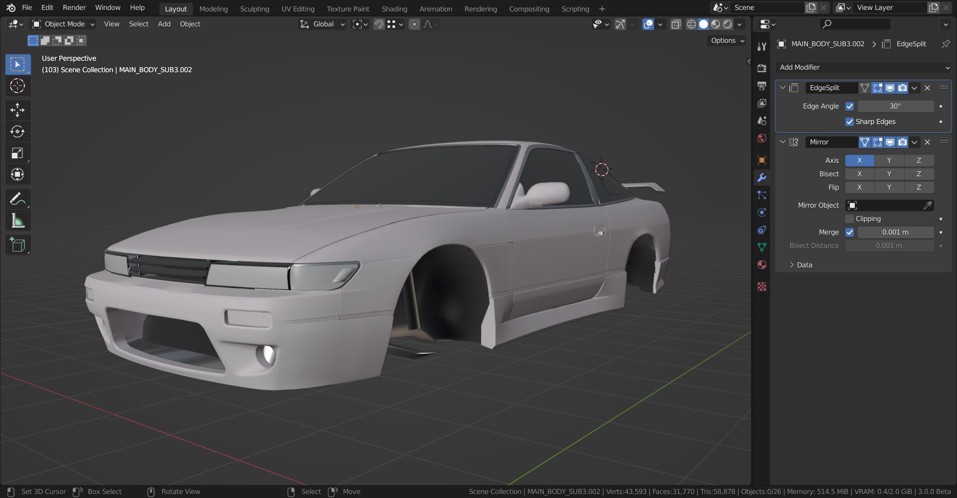Set selection mode to Extend existing selection
The height and width of the screenshot is (498, 957).
point(45,40)
